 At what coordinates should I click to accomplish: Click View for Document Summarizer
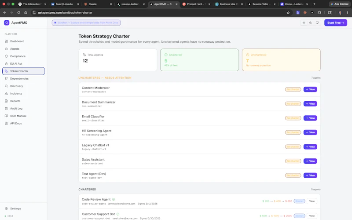pyautogui.click(x=310, y=104)
